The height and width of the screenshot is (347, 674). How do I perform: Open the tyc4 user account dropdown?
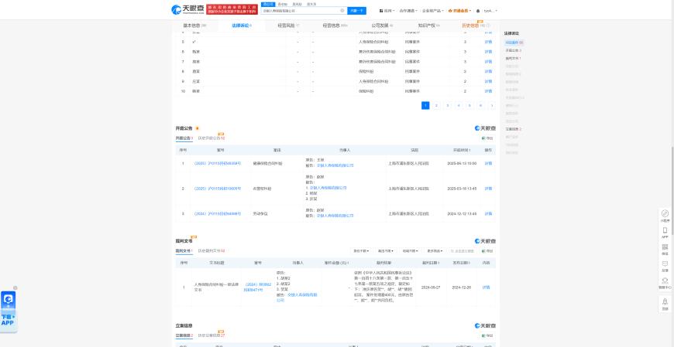(490, 11)
